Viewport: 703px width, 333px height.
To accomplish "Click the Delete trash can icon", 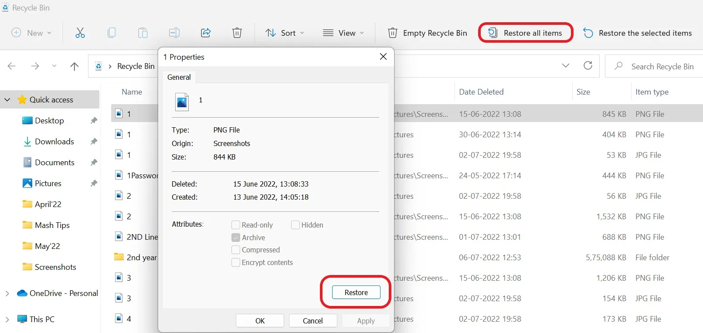I will 237,33.
